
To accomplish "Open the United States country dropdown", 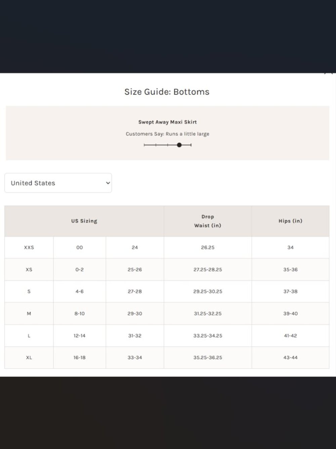I will (x=58, y=183).
